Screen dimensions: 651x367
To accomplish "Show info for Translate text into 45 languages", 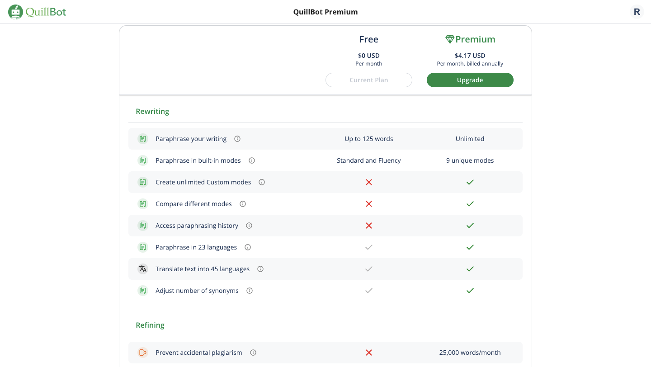I will click(260, 269).
